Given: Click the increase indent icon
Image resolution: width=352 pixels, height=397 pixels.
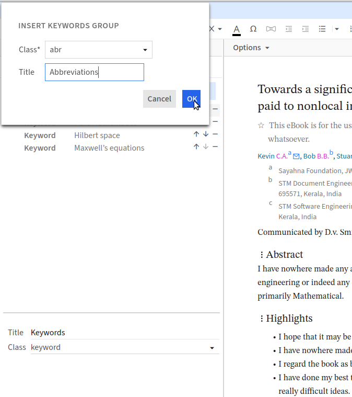Looking at the screenshot, I should 306,29.
